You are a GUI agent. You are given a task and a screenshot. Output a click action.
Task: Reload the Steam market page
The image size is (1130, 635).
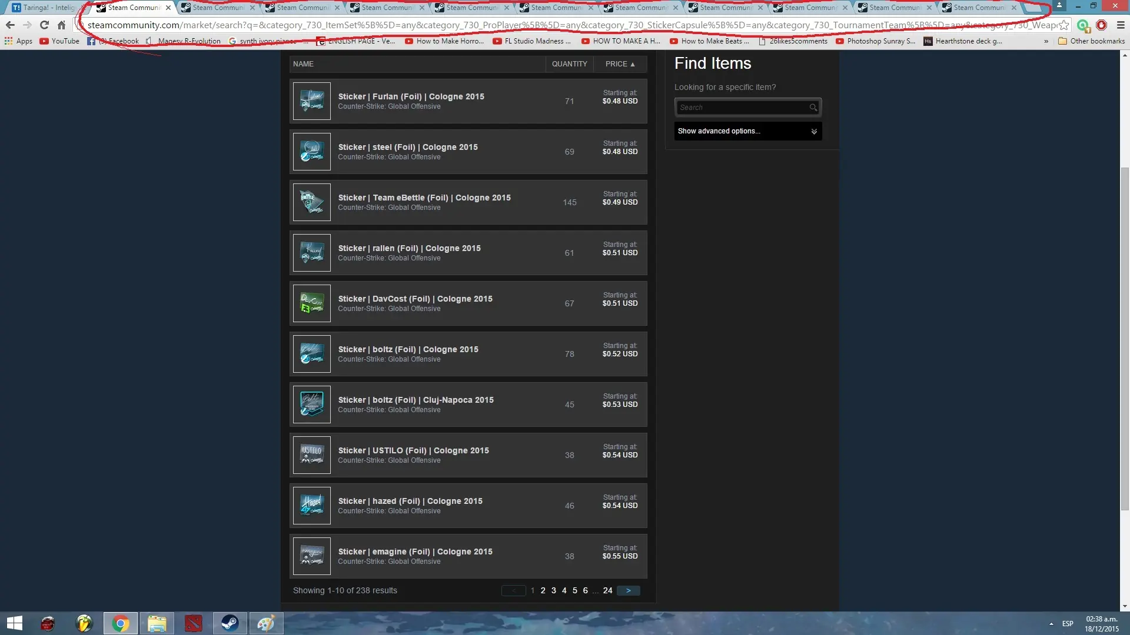pos(44,25)
